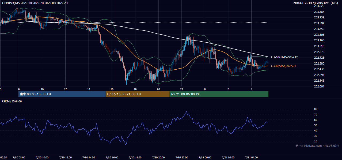Screen dimensions: 342x160
Task: Click the bottom time label 7/30 16:00
Action: coord(112,158)
